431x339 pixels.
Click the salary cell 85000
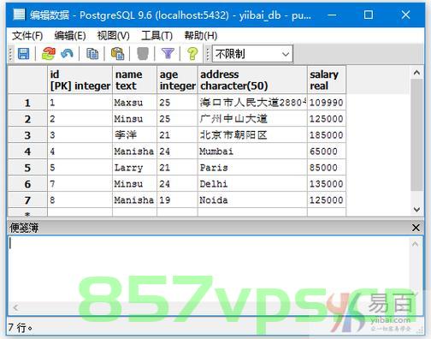pos(327,168)
